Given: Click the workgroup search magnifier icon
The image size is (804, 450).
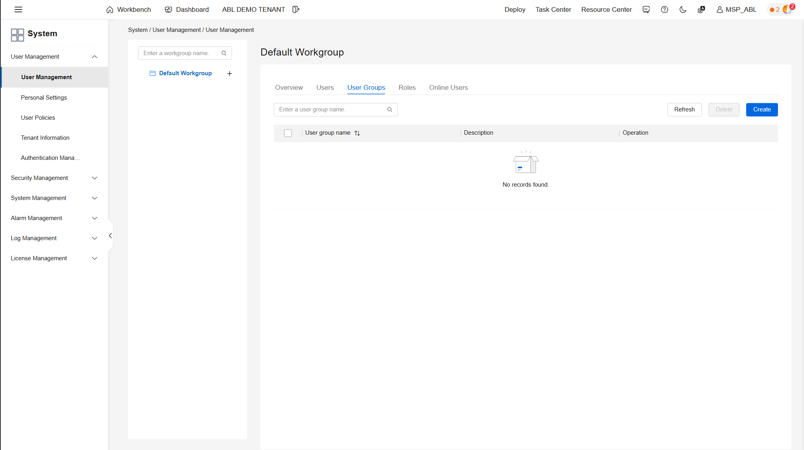Looking at the screenshot, I should coord(224,53).
